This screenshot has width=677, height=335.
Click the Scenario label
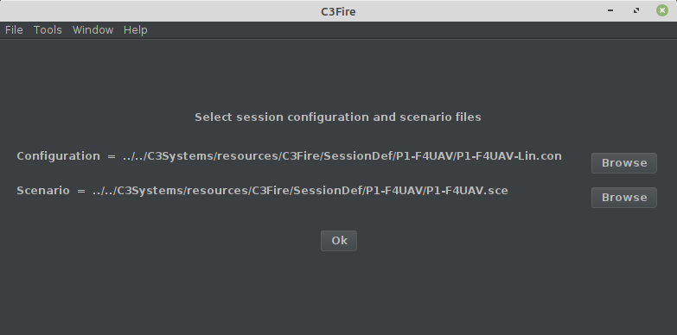click(42, 191)
